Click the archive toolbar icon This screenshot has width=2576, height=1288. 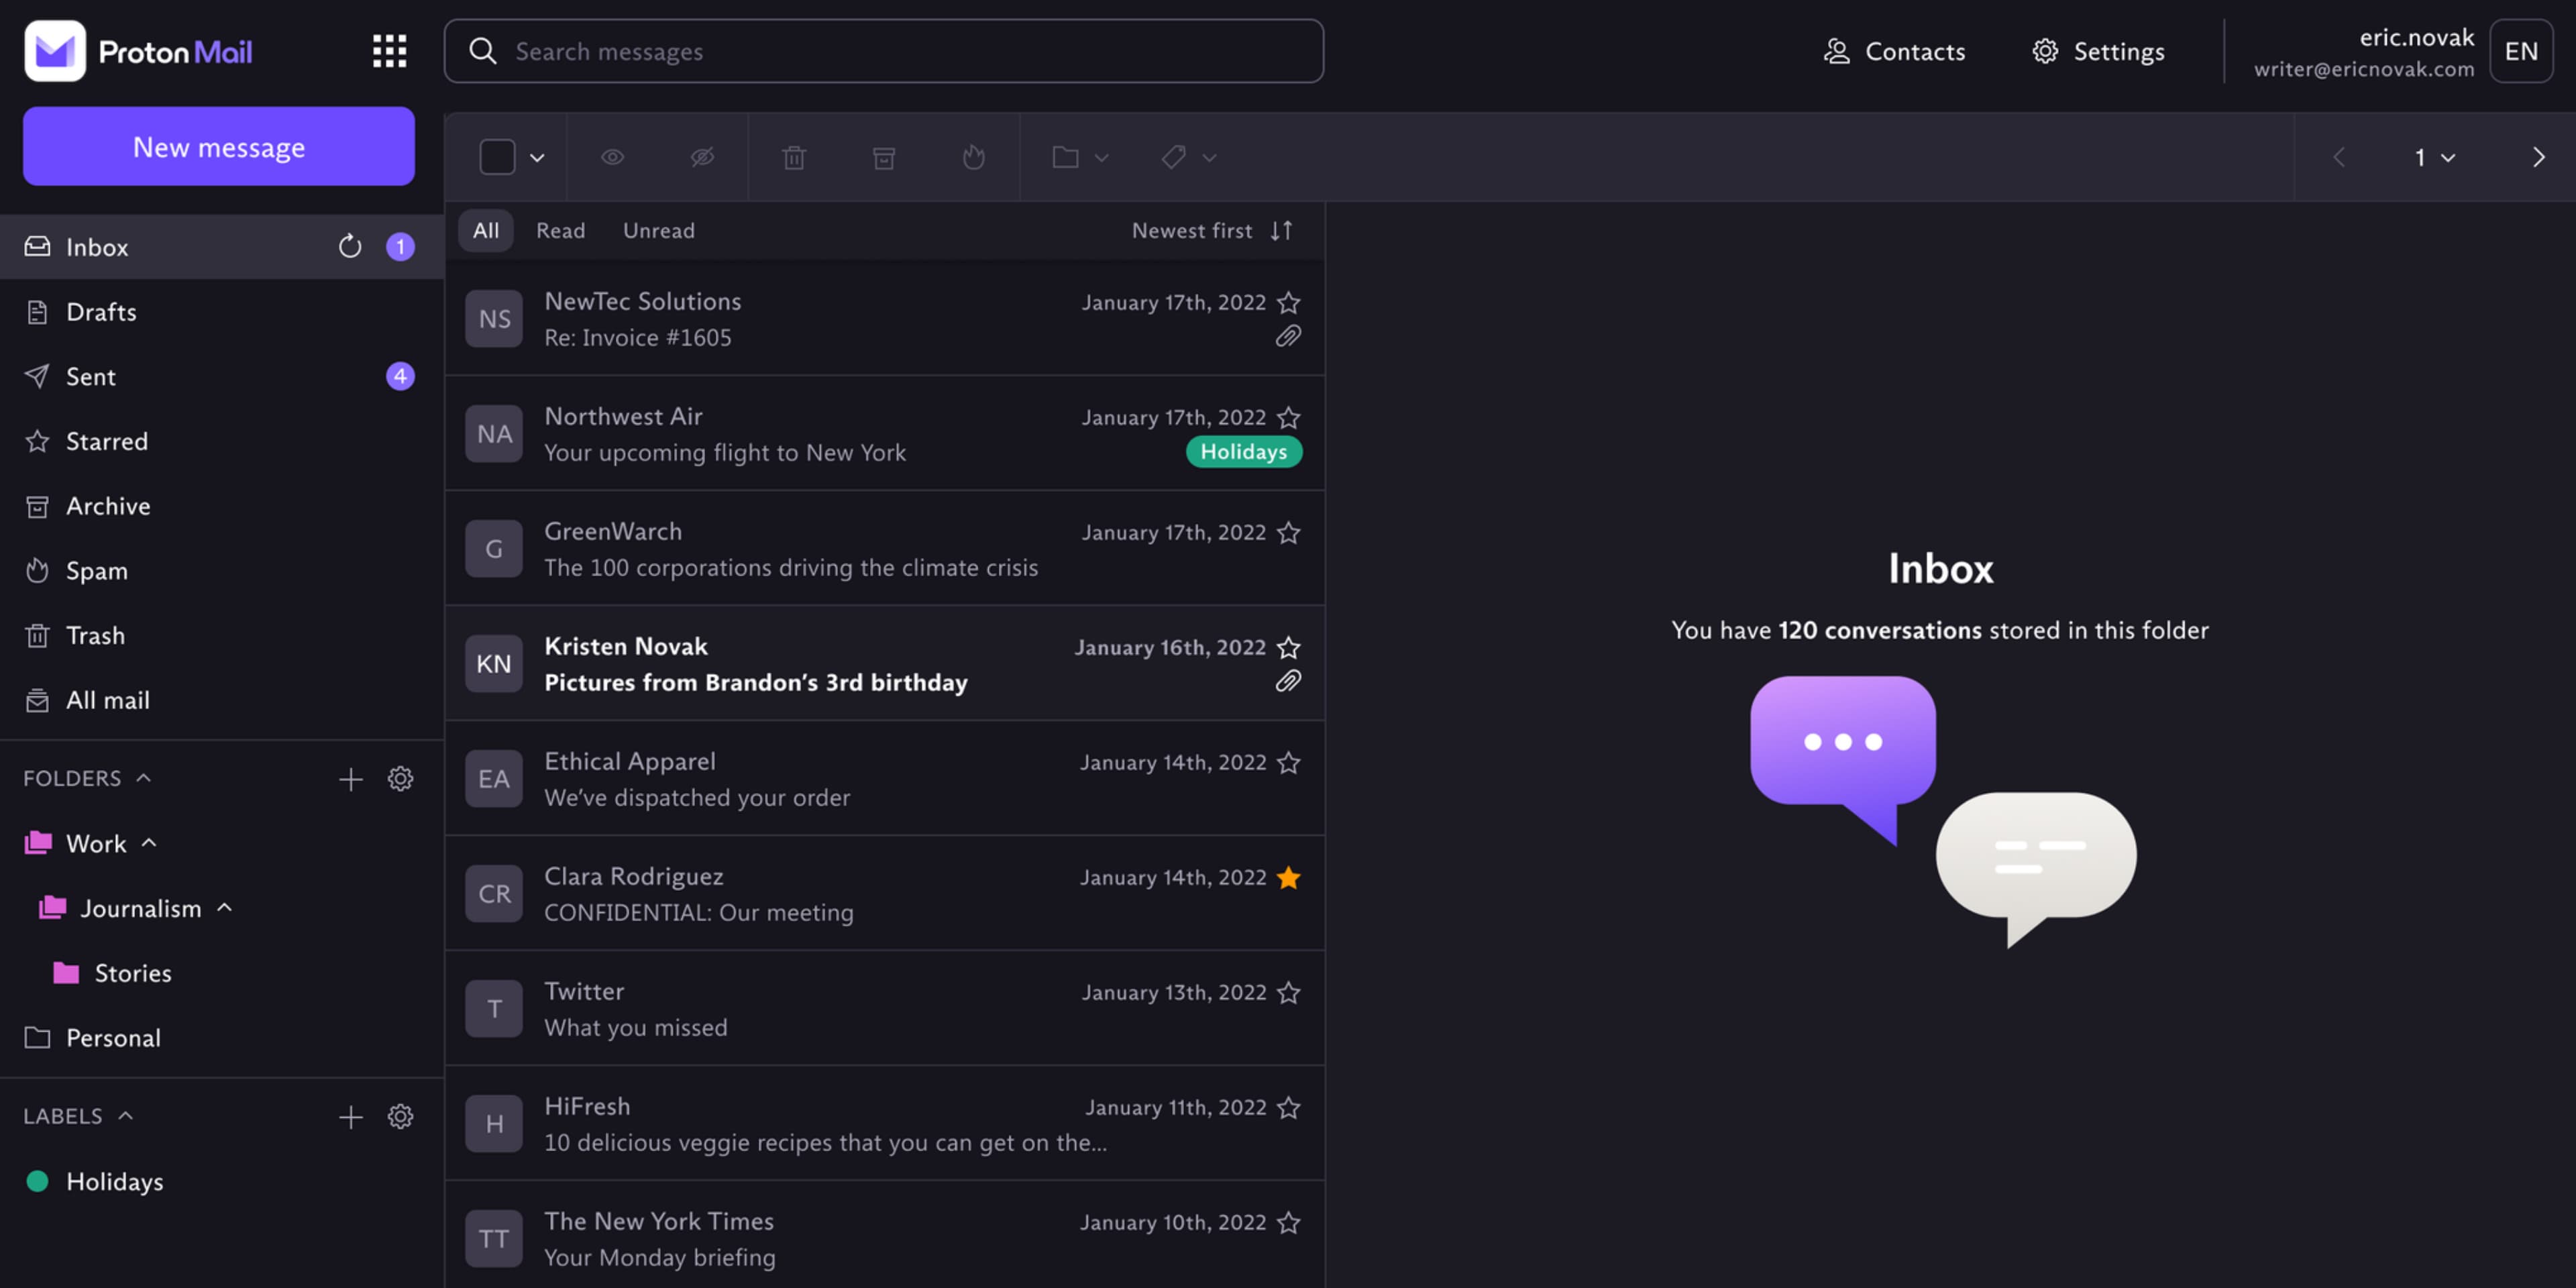(884, 157)
